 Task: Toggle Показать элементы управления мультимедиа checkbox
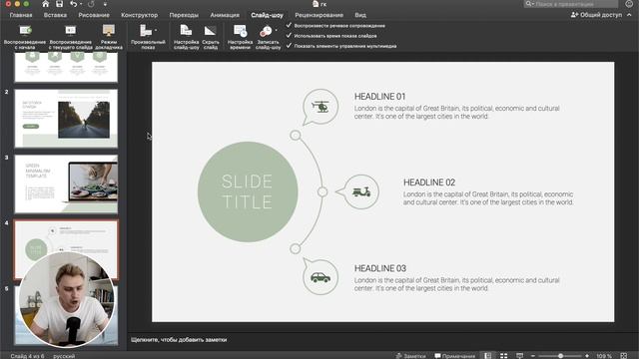[x=289, y=46]
